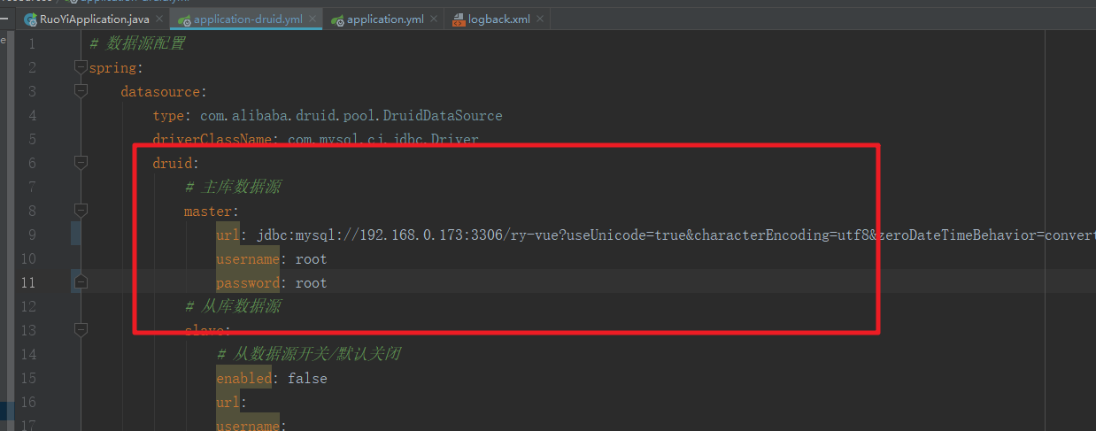Viewport: 1096px width, 431px height.
Task: Click the '# 从库数据源' comment on line 12
Action: point(233,306)
